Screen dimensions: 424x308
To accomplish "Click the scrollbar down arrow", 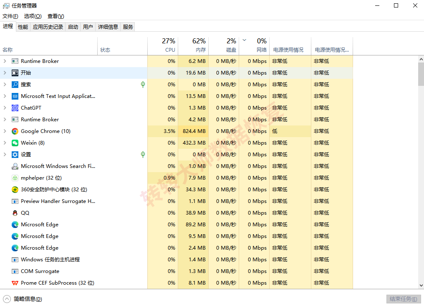I will [421, 285].
